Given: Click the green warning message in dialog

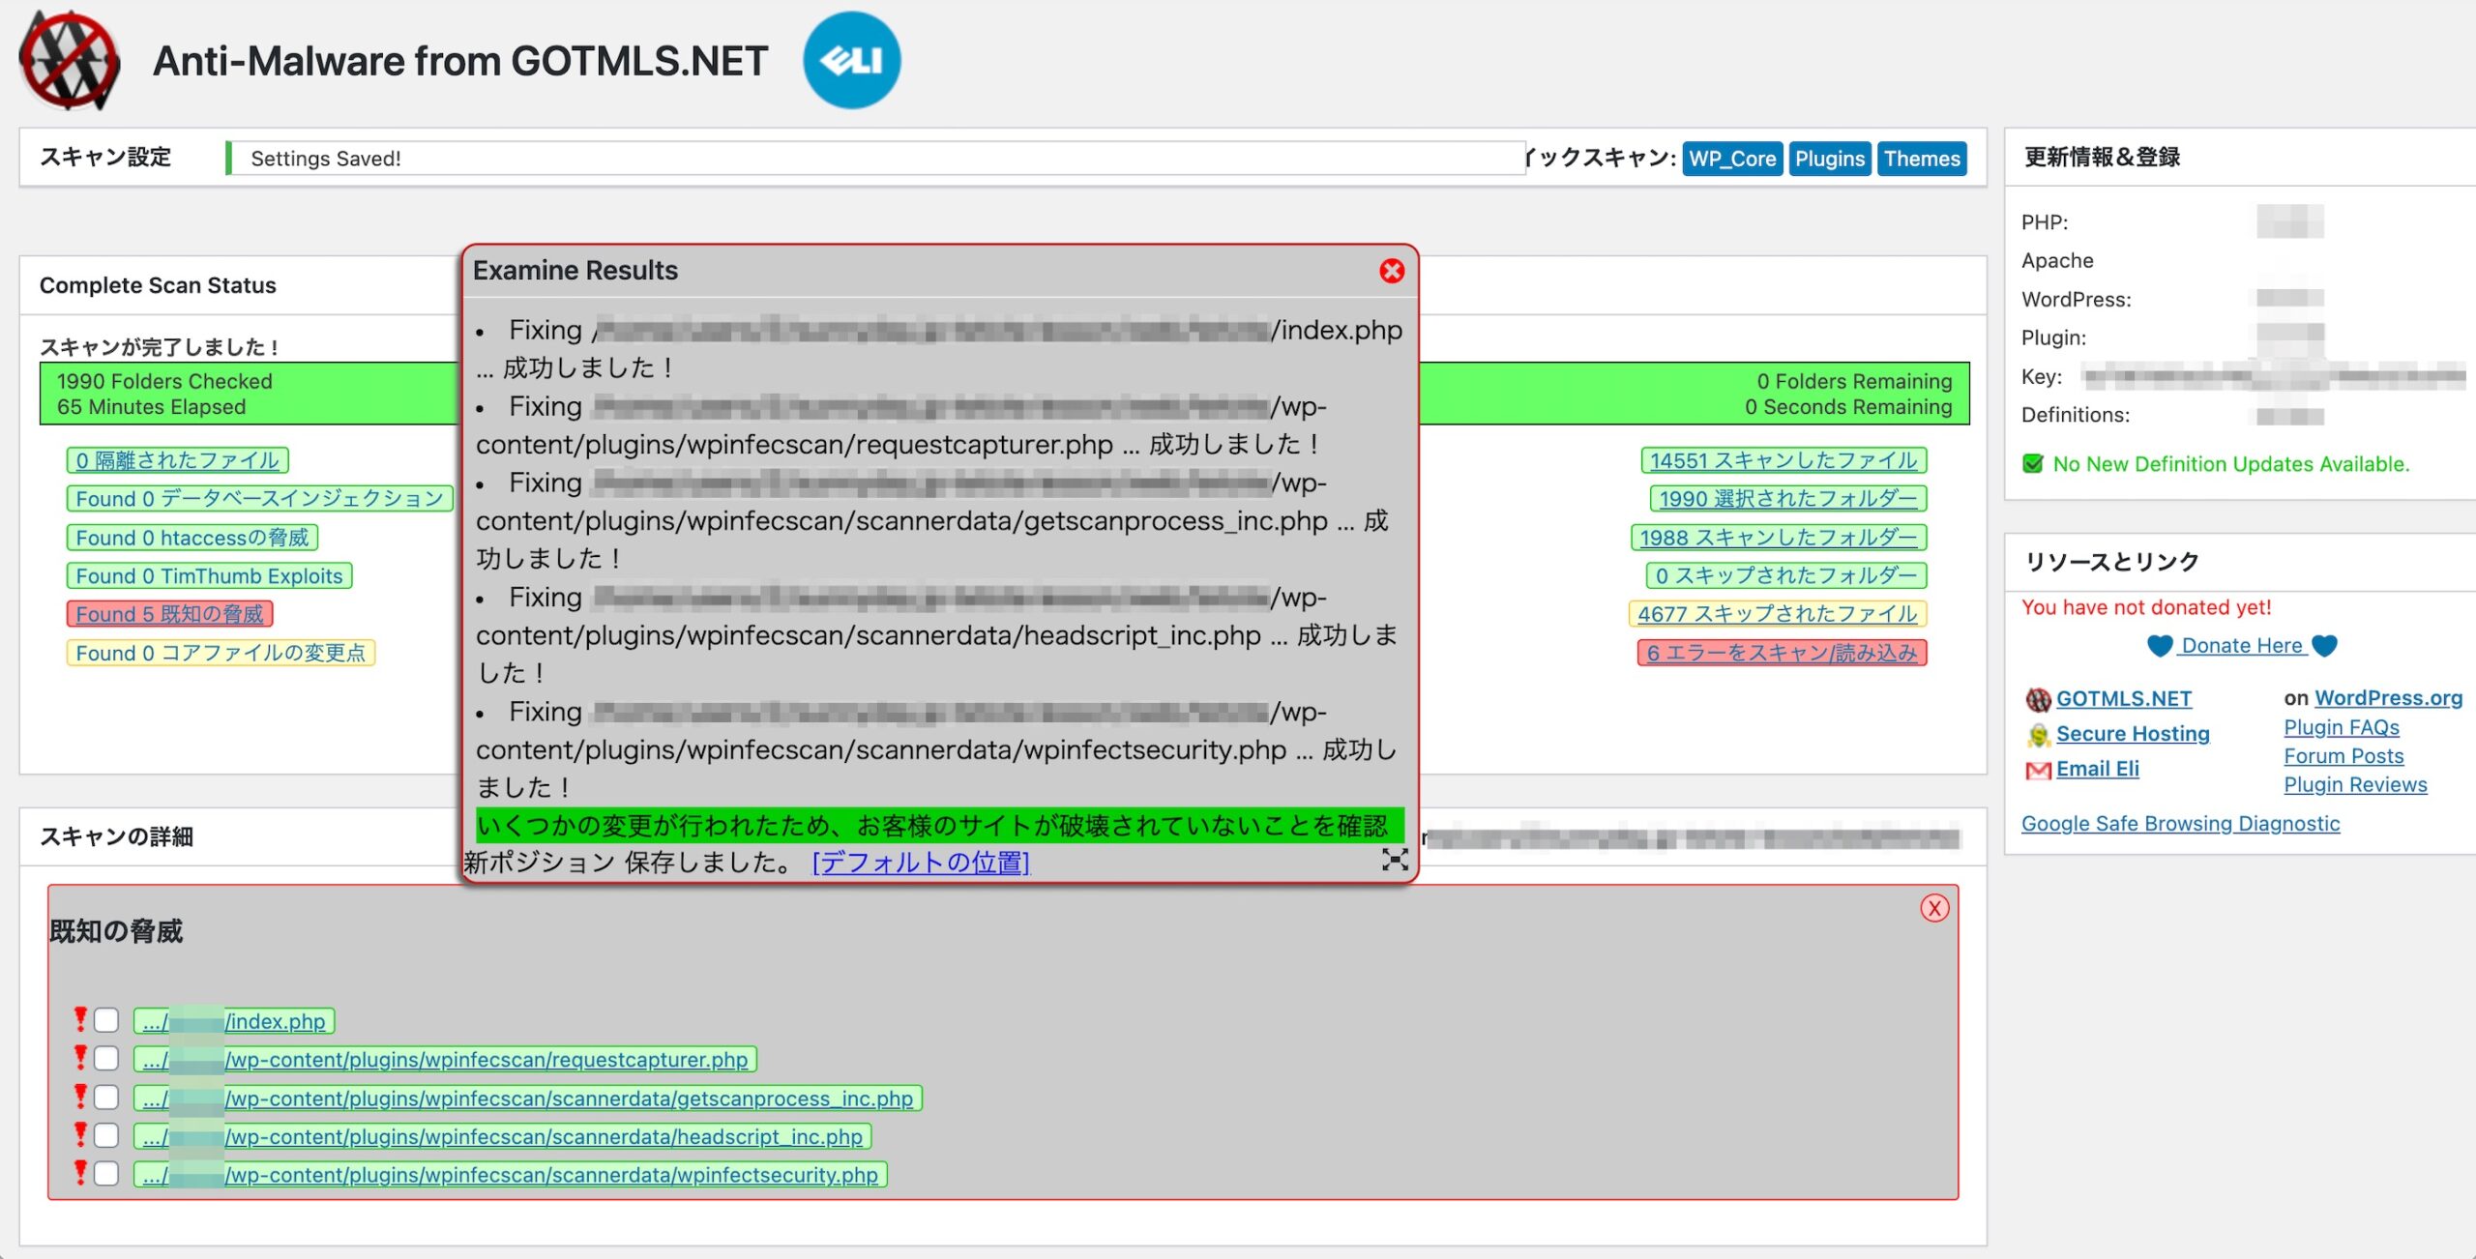Looking at the screenshot, I should [x=939, y=826].
